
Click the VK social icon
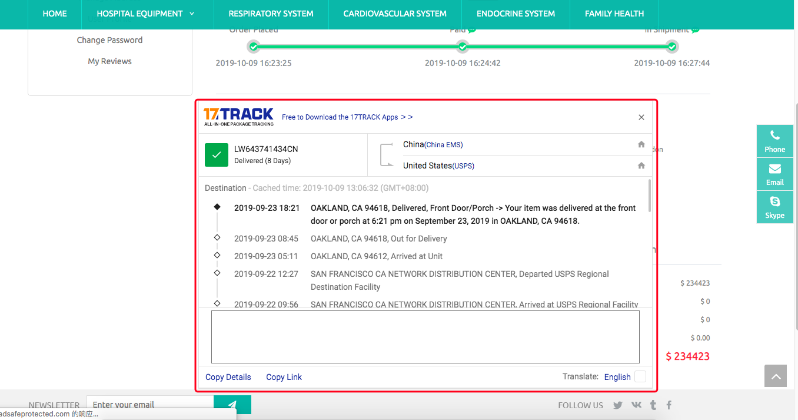pyautogui.click(x=636, y=405)
